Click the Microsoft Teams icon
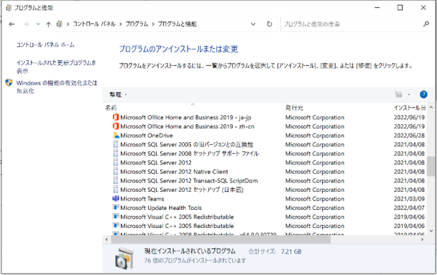This screenshot has height=275, width=437. (x=116, y=199)
